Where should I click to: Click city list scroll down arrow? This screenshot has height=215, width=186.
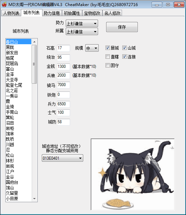[x=34, y=199]
